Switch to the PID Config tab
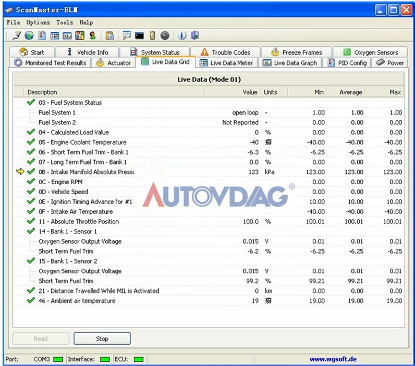Viewport: 415px width, 366px height. [347, 63]
